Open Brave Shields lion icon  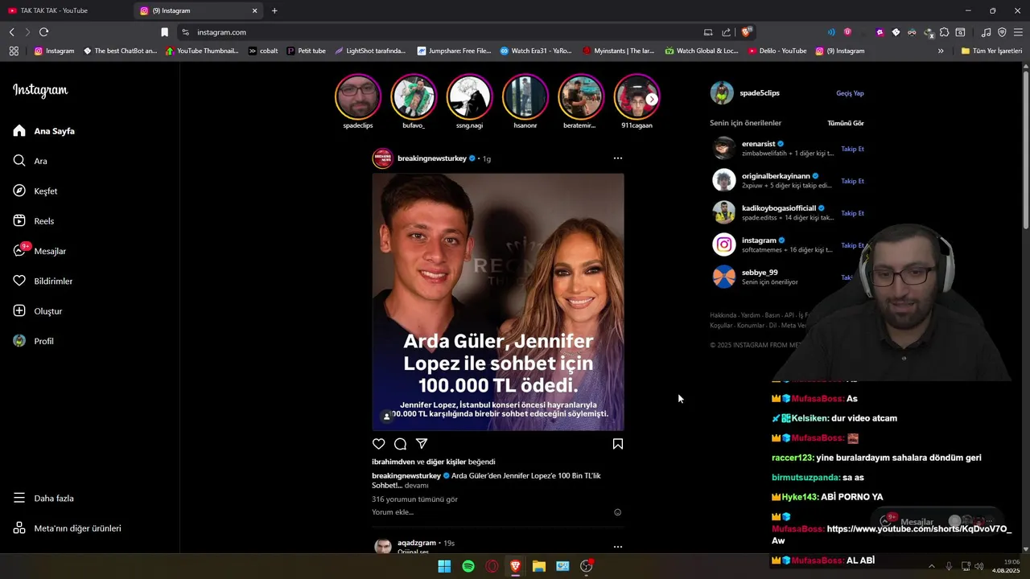click(x=747, y=32)
